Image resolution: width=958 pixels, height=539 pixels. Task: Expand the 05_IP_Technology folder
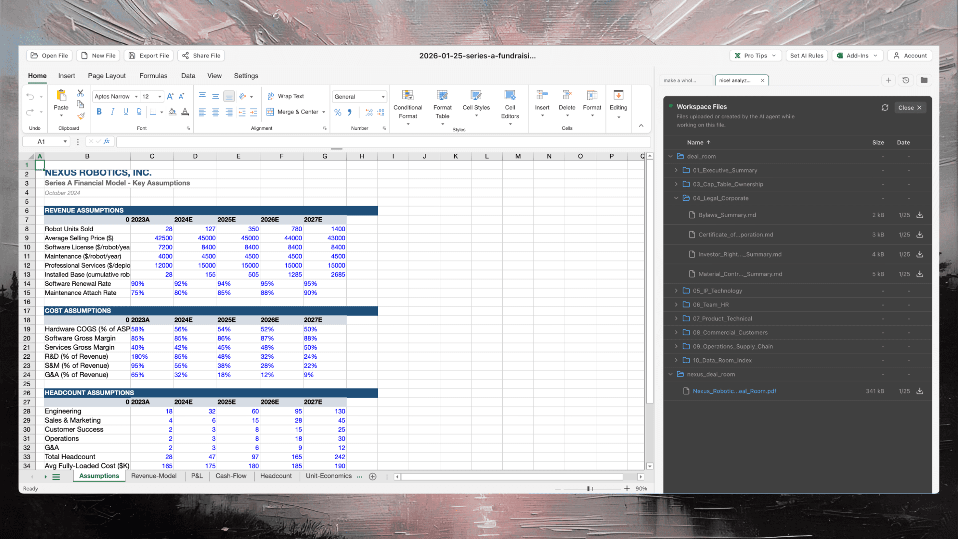676,291
